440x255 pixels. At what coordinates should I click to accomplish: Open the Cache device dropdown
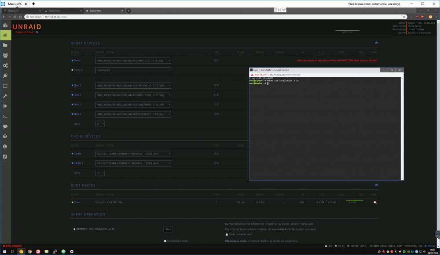(133, 154)
